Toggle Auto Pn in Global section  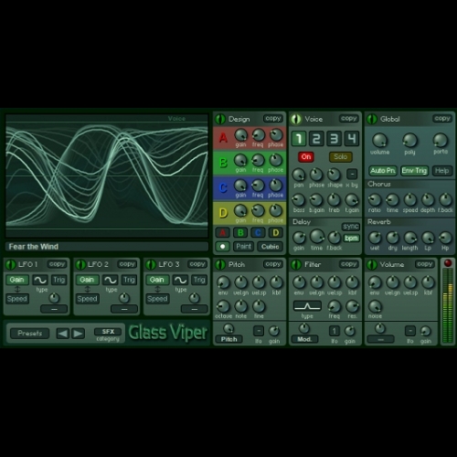pos(383,171)
